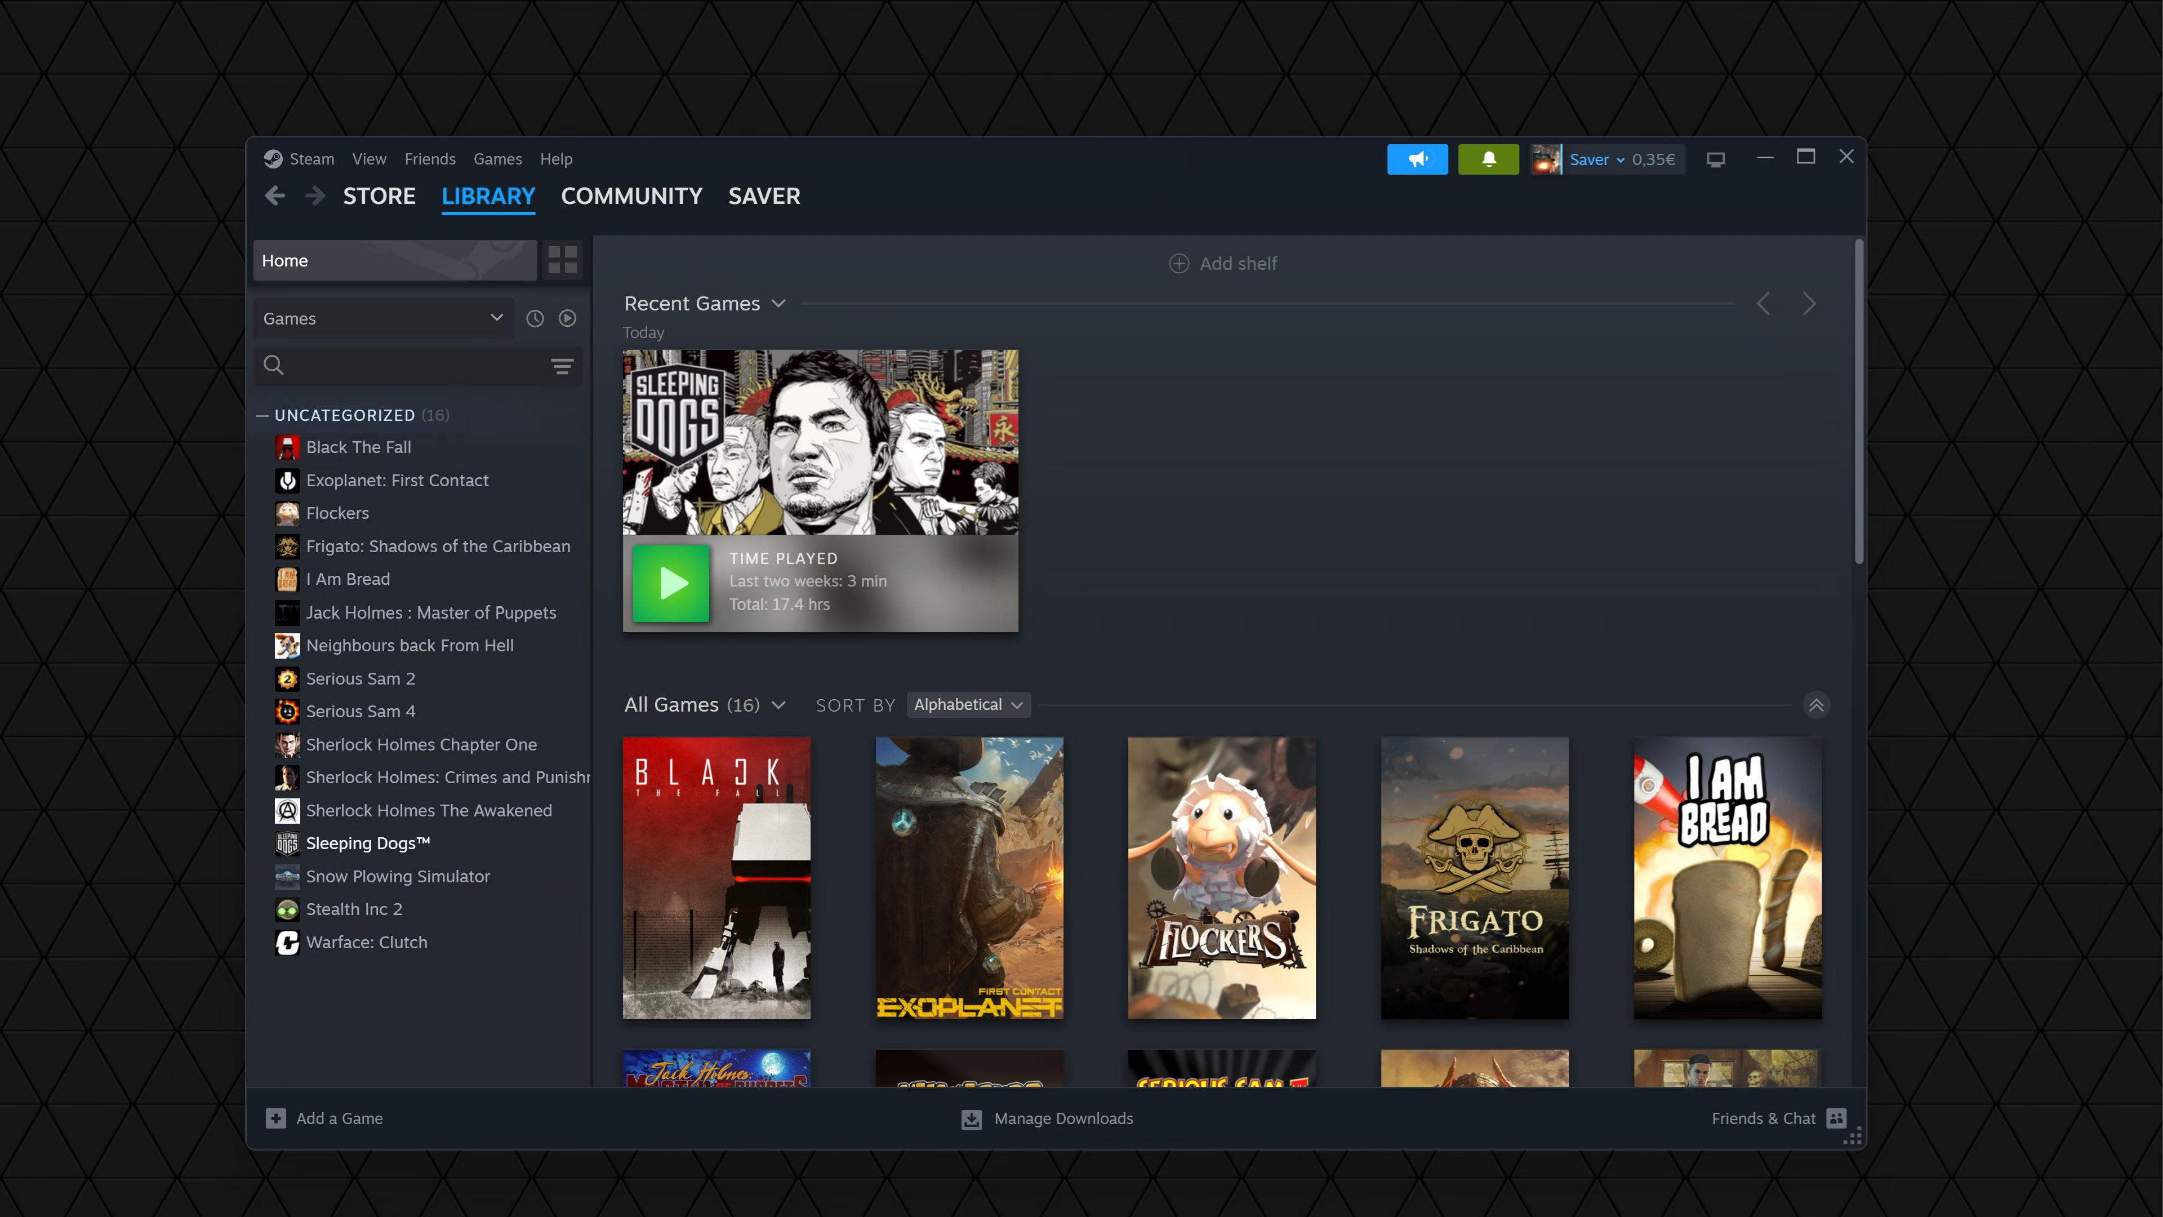Toggle sort by recent activity clock icon
This screenshot has height=1217, width=2163.
pos(535,318)
